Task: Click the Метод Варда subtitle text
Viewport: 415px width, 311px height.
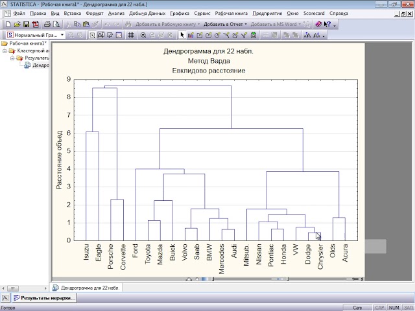Action: pyautogui.click(x=209, y=61)
